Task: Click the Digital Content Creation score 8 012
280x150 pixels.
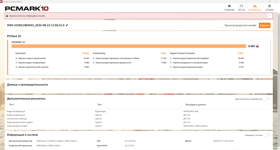Action: pyautogui.click(x=240, y=53)
